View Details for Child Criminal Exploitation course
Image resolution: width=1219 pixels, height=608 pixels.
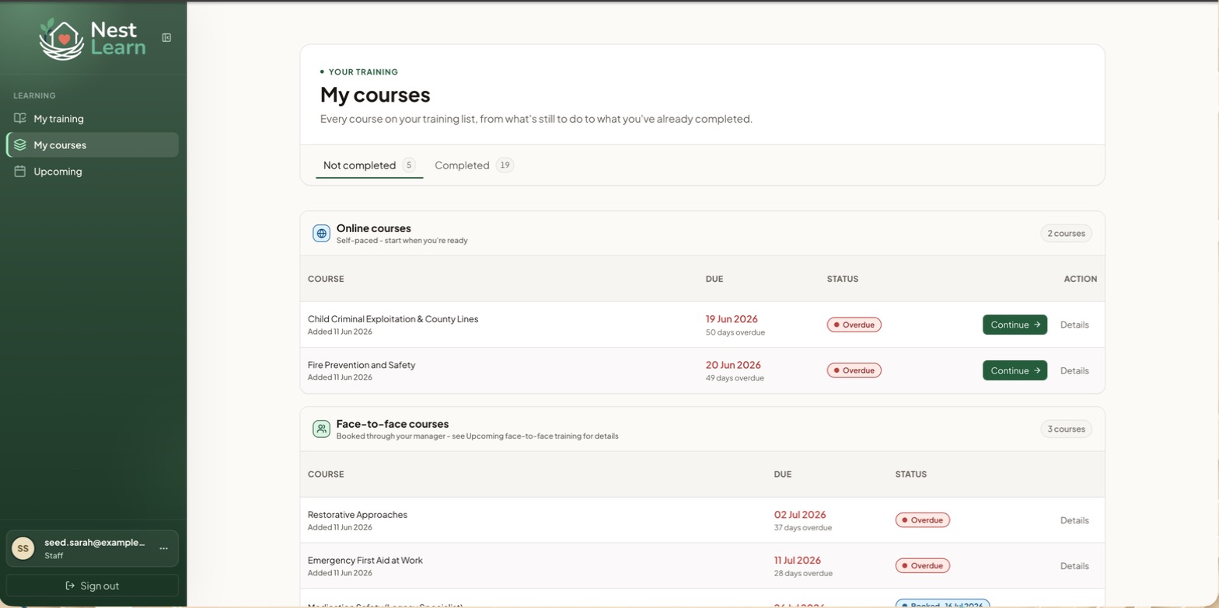[x=1074, y=325]
